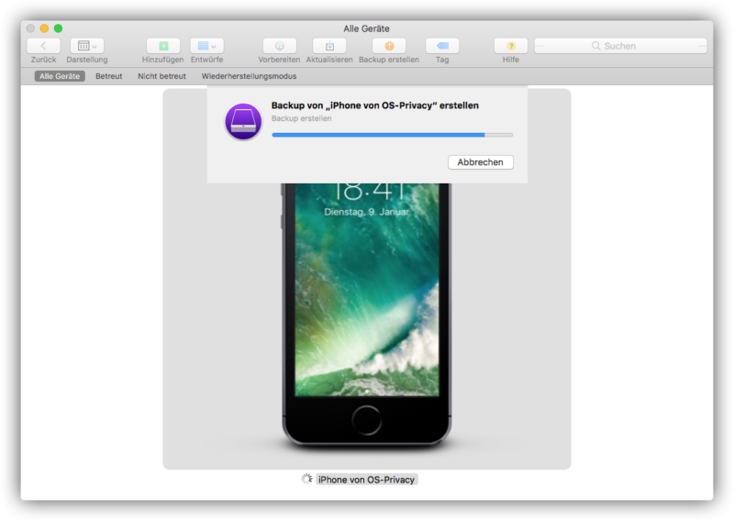Click the Zurück back arrow button
734x521 pixels.
[43, 46]
